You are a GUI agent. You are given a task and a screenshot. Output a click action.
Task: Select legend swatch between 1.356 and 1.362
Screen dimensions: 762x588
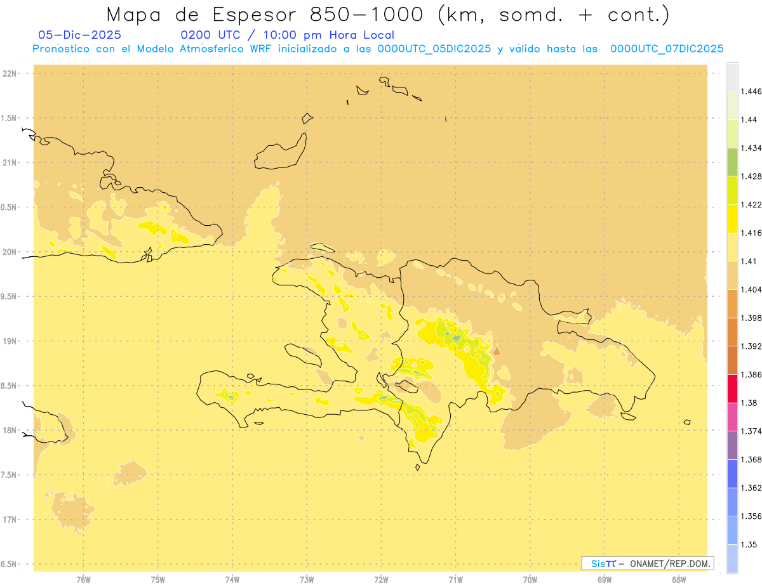click(x=732, y=502)
